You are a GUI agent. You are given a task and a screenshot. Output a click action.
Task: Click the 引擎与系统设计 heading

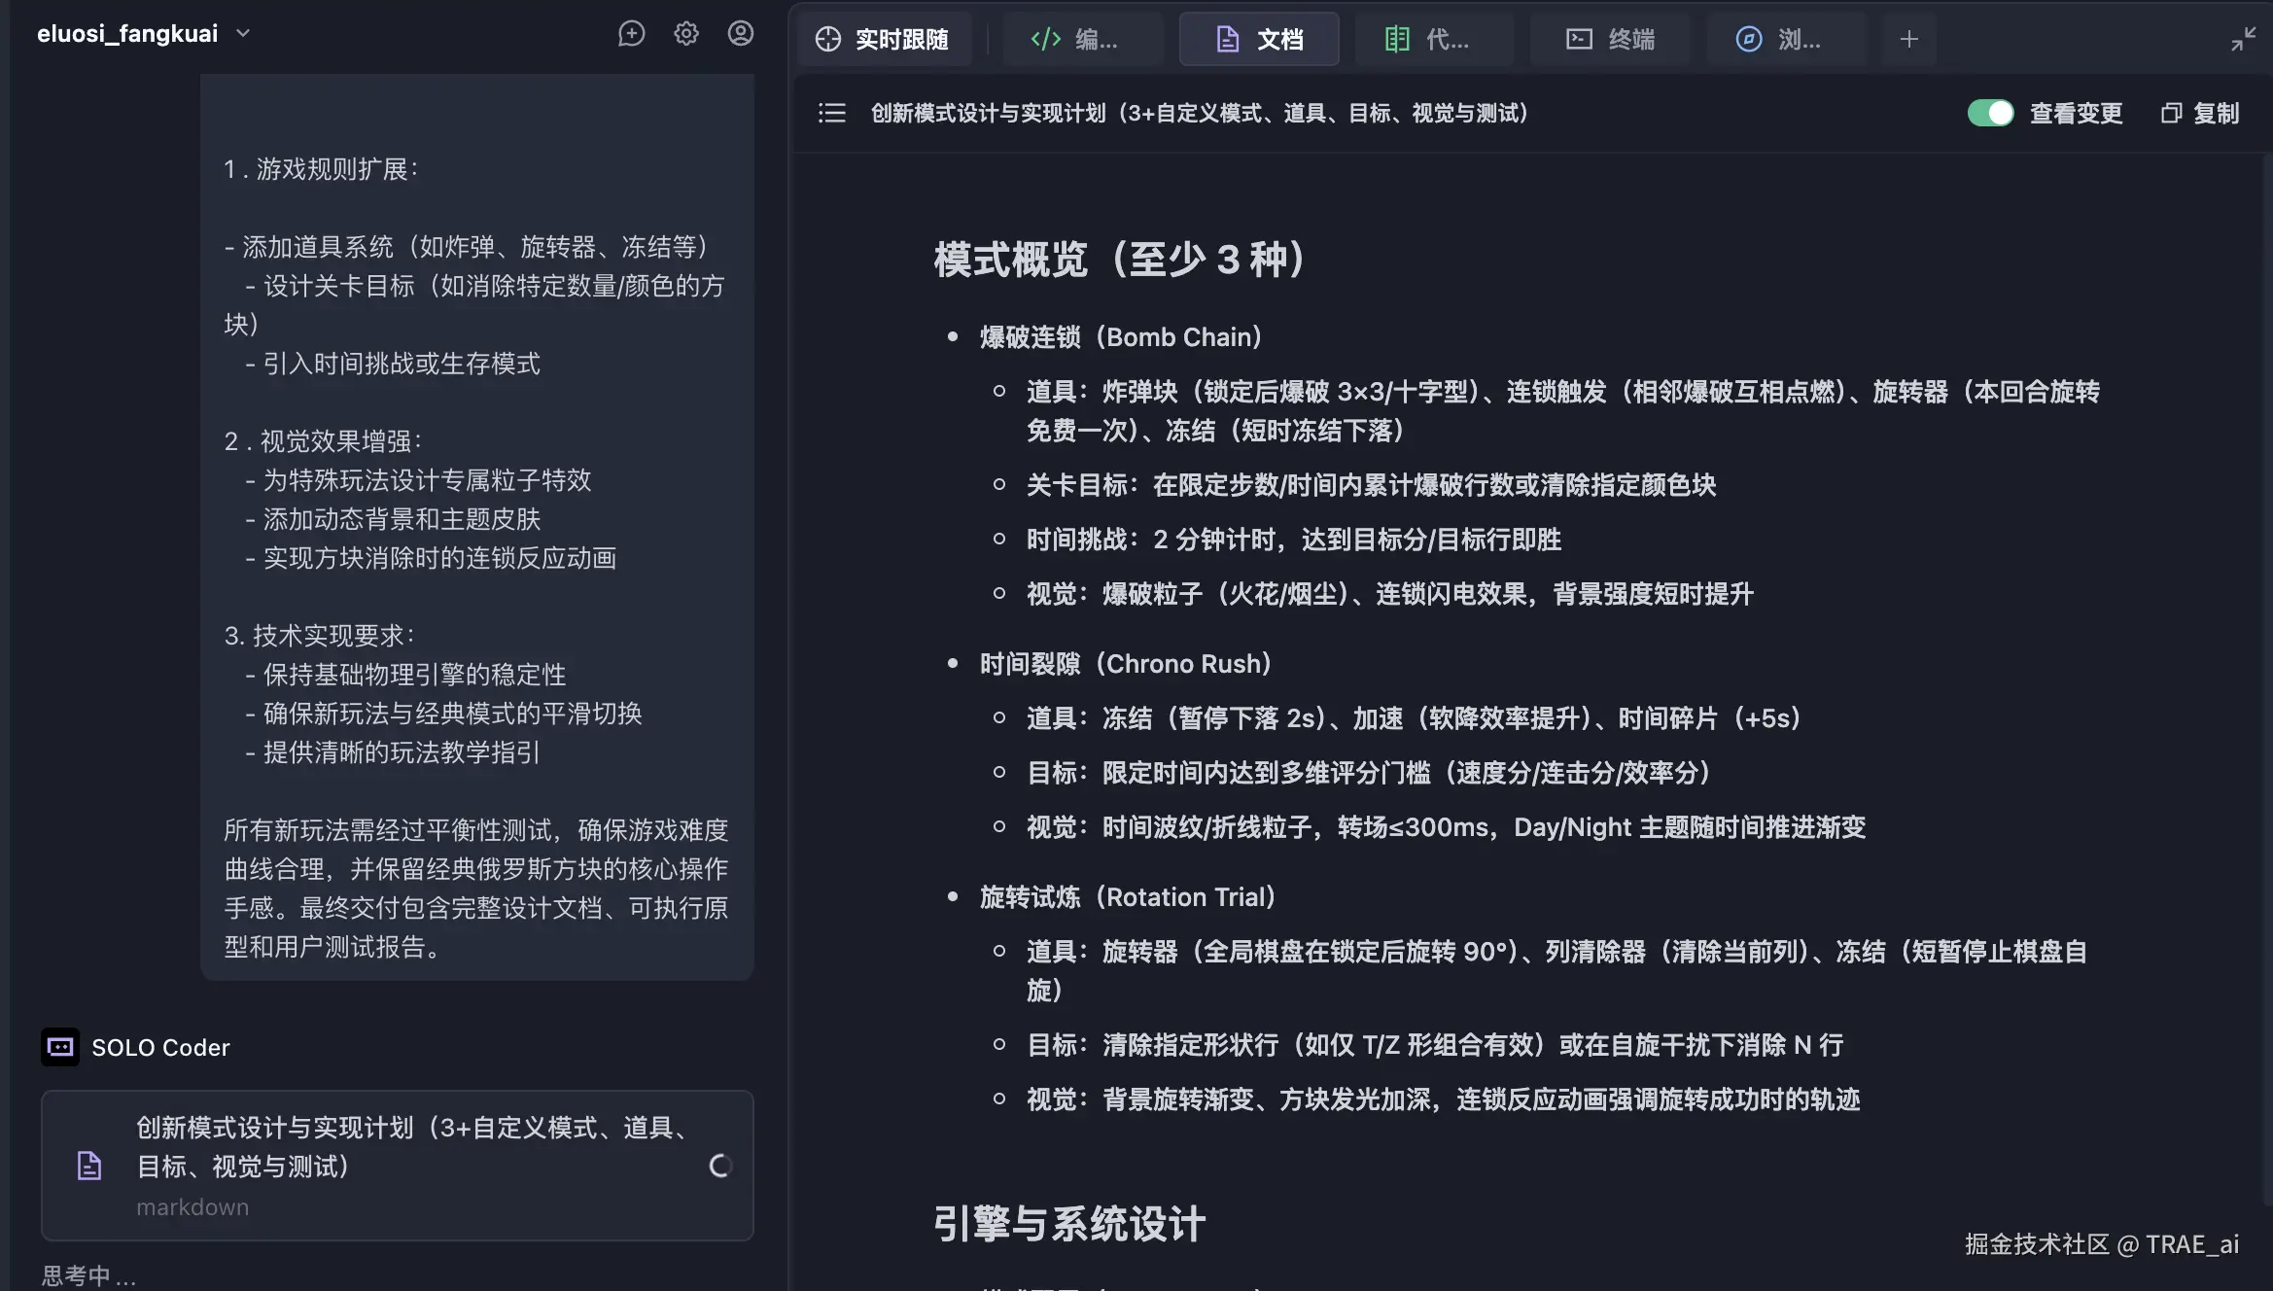pos(1069,1224)
